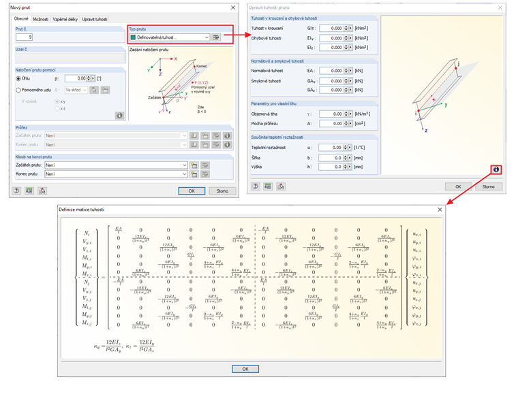Viewport: 518px width, 394px height.
Task: Click Storno in Upravit tuhosti prutu dialog
Action: (x=489, y=186)
